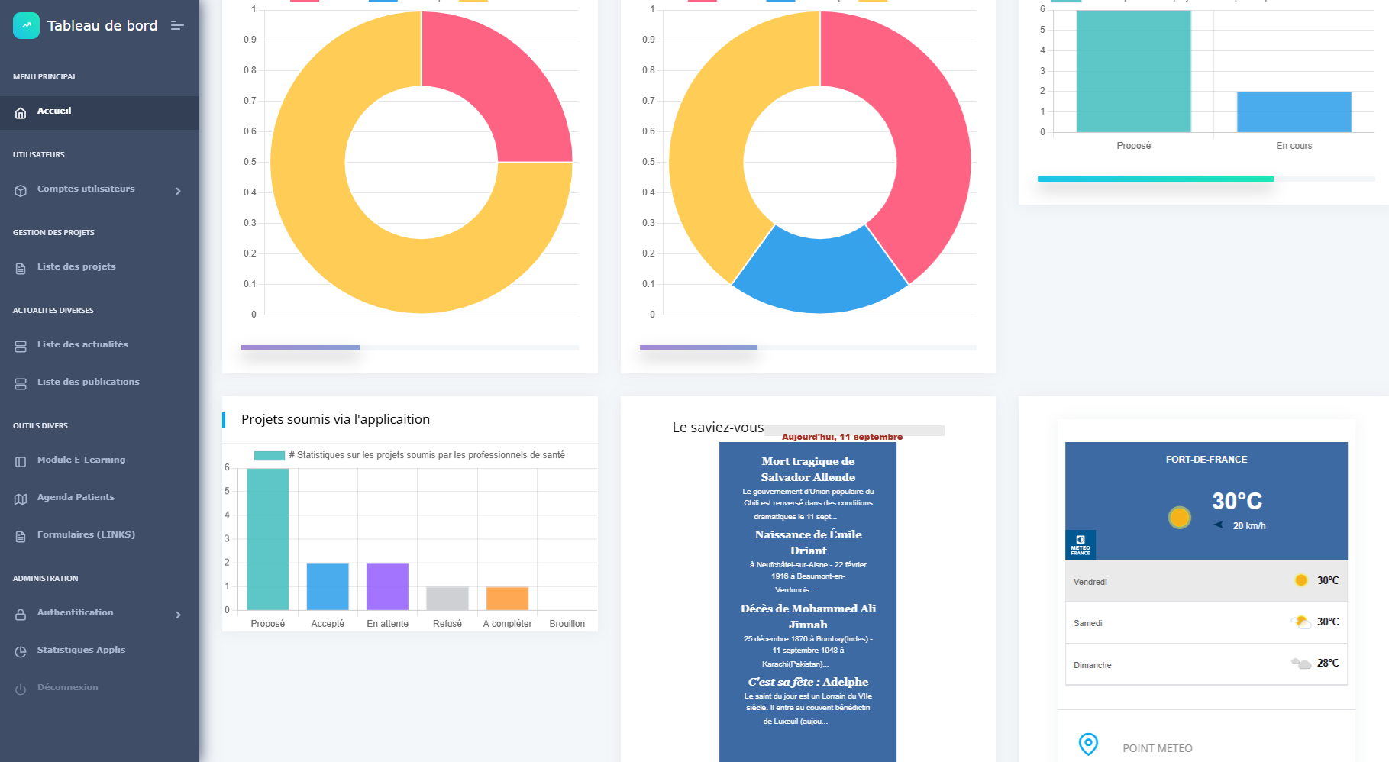Click the teal legend swatch for Statistiques sur les projets

tap(269, 455)
